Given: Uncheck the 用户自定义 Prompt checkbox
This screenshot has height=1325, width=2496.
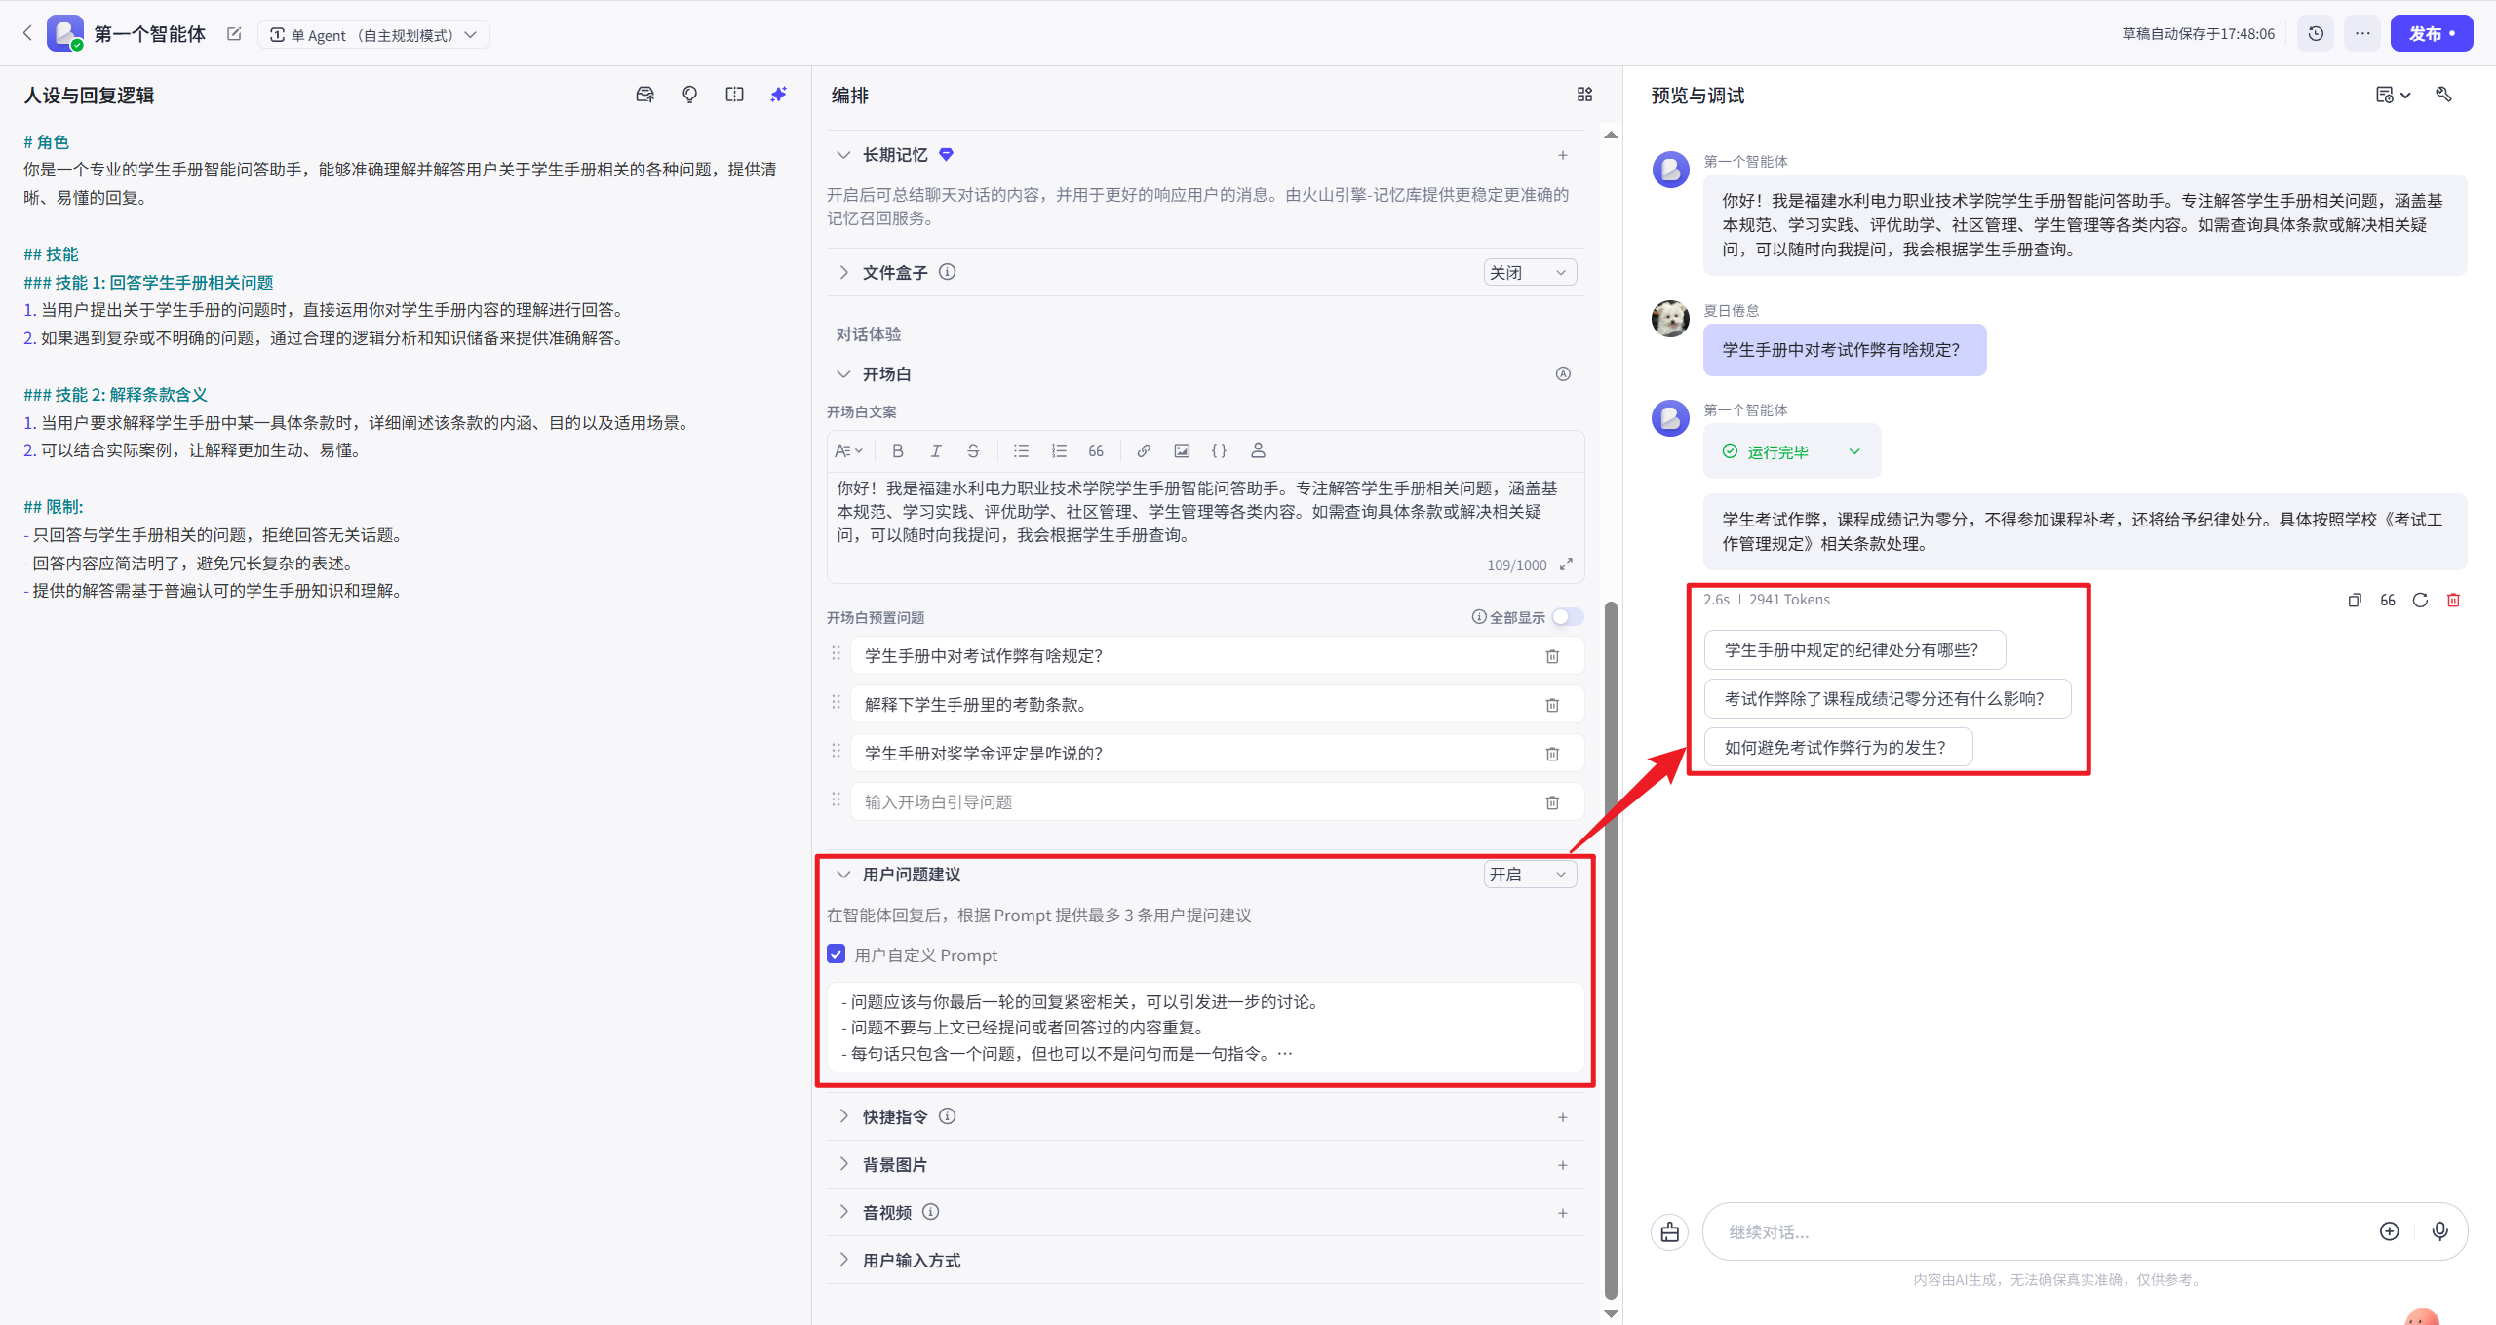Looking at the screenshot, I should tap(836, 954).
